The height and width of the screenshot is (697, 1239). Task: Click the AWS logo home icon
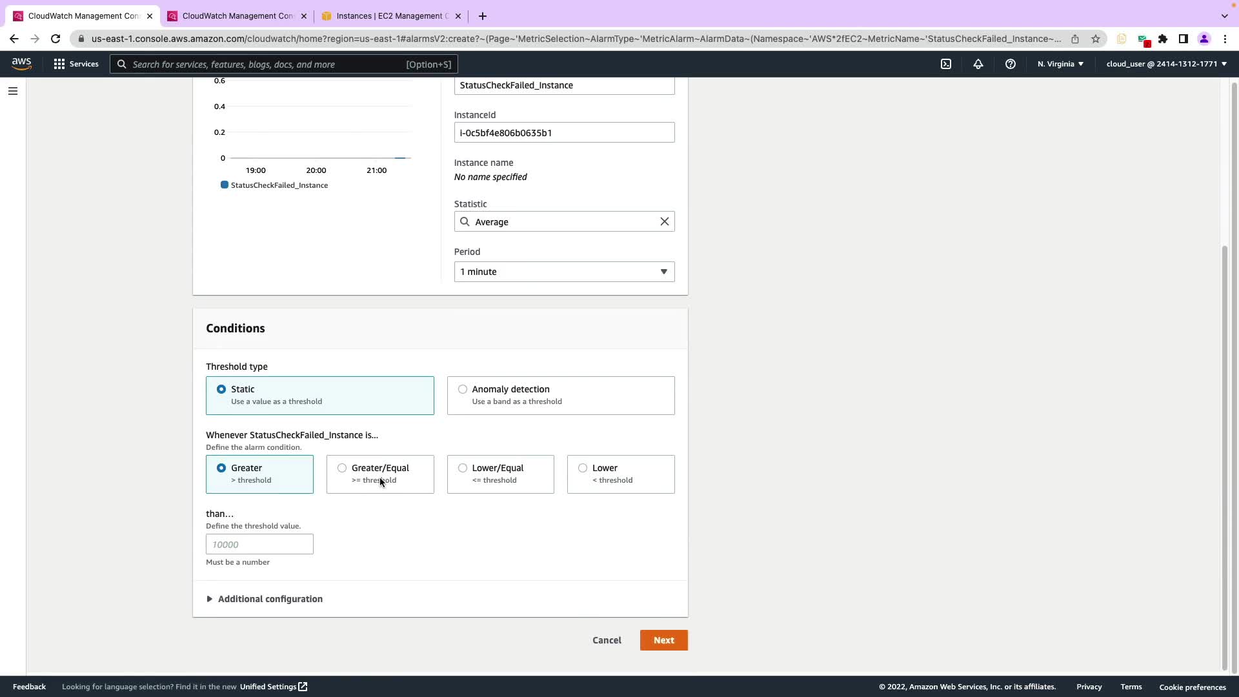pos(21,64)
